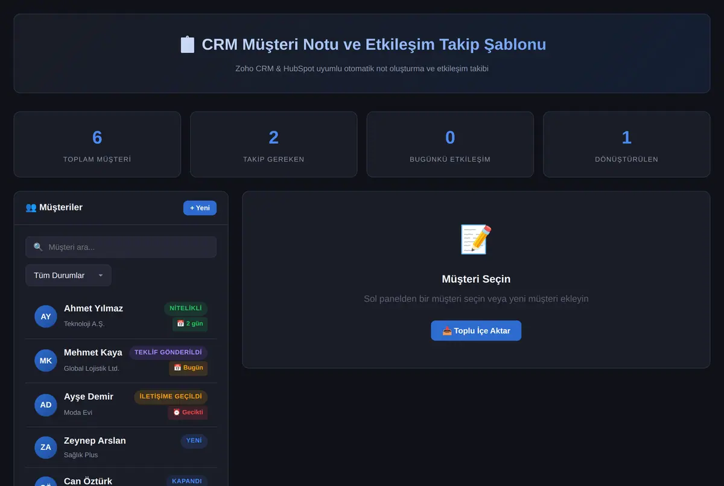Click the clipboard icon in page title
Image resolution: width=724 pixels, height=486 pixels.
coord(188,45)
